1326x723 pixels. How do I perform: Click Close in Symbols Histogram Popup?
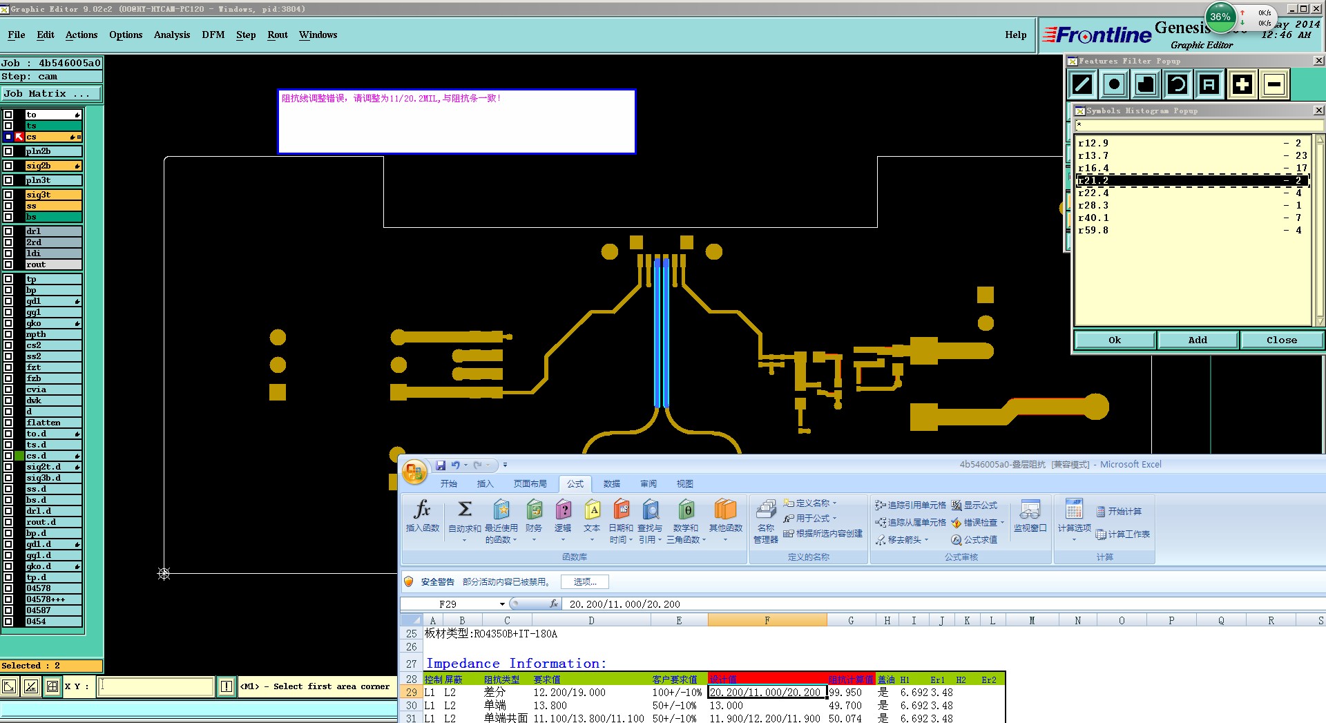[1281, 340]
